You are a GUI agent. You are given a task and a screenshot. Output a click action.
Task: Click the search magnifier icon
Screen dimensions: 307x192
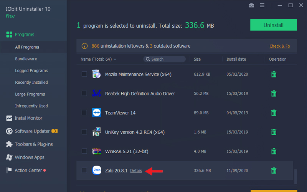point(148,59)
